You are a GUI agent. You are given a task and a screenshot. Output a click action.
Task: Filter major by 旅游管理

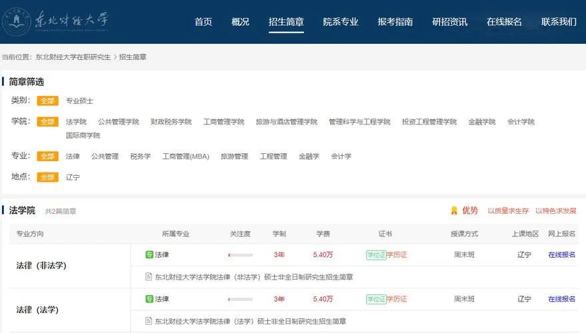(234, 156)
